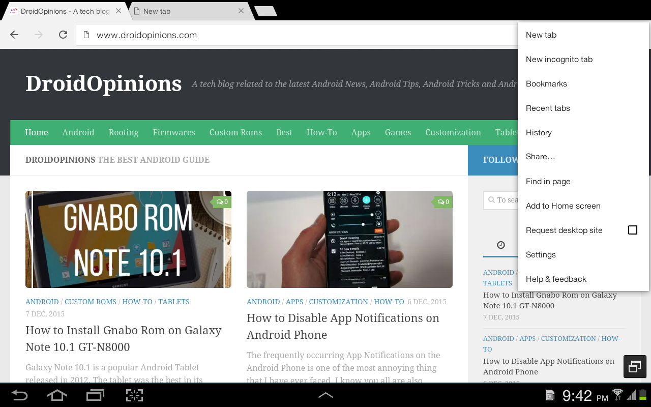The width and height of the screenshot is (651, 407).
Task: Open History from the menu
Action: click(x=583, y=133)
